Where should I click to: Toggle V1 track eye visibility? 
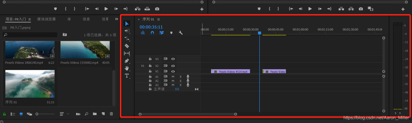[x=173, y=71]
